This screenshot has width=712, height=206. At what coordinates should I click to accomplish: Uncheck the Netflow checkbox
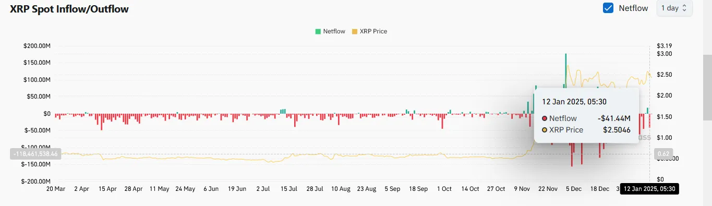point(608,8)
